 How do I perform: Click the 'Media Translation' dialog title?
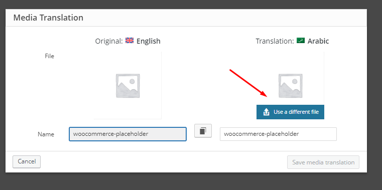(x=48, y=18)
